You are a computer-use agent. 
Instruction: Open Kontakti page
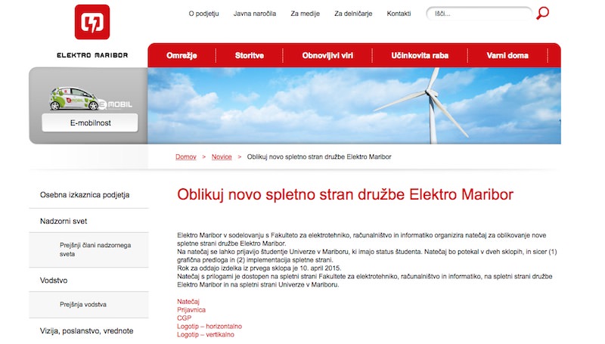399,14
